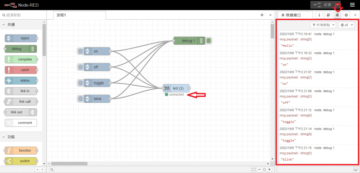Select the link in palette node
Viewport: 360px width, 173px height.
(x=21, y=91)
